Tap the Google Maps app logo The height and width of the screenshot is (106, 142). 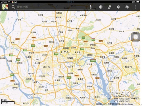tap(5, 7)
